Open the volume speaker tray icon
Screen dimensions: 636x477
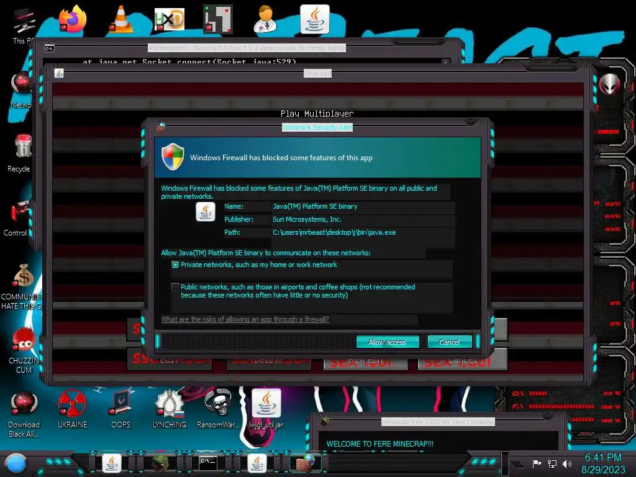567,463
